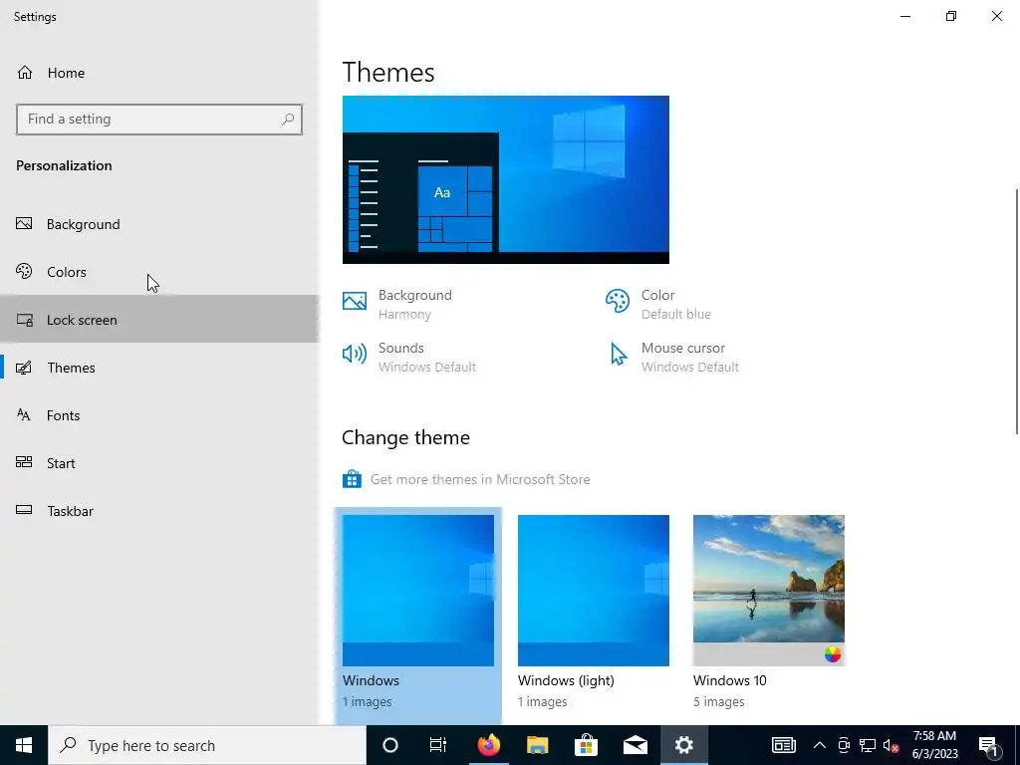Open File Explorer from the taskbar
This screenshot has width=1020, height=765.
click(x=537, y=745)
